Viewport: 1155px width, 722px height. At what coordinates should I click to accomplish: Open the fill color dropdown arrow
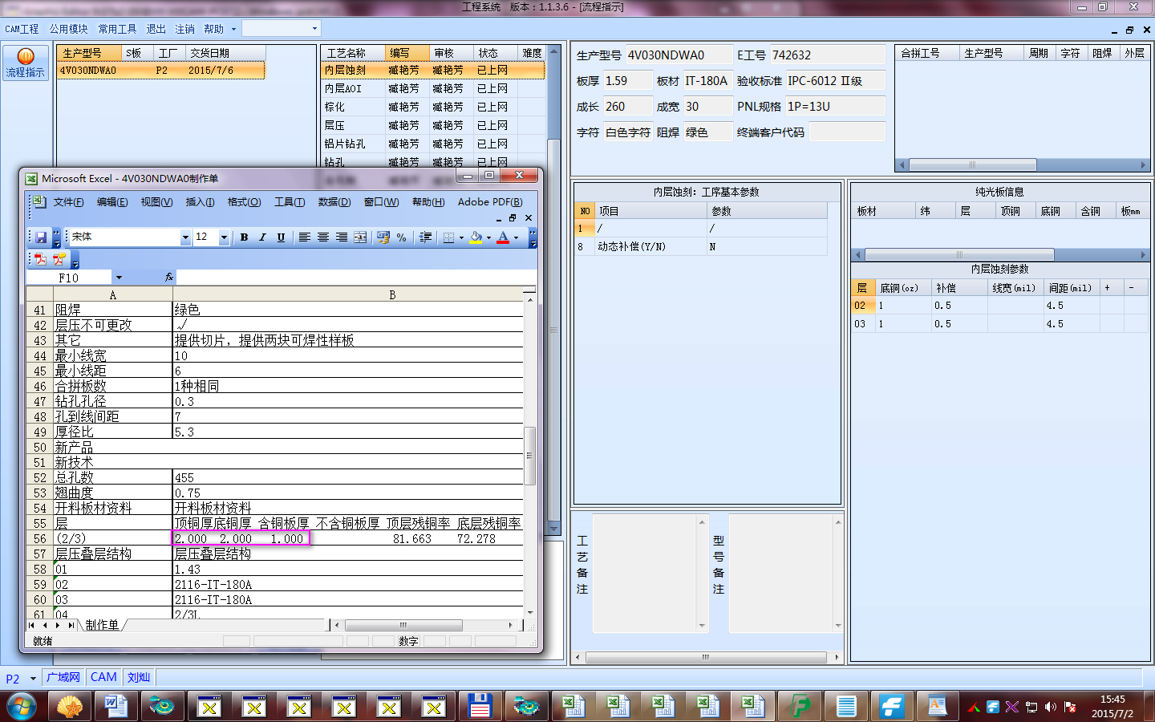point(488,237)
